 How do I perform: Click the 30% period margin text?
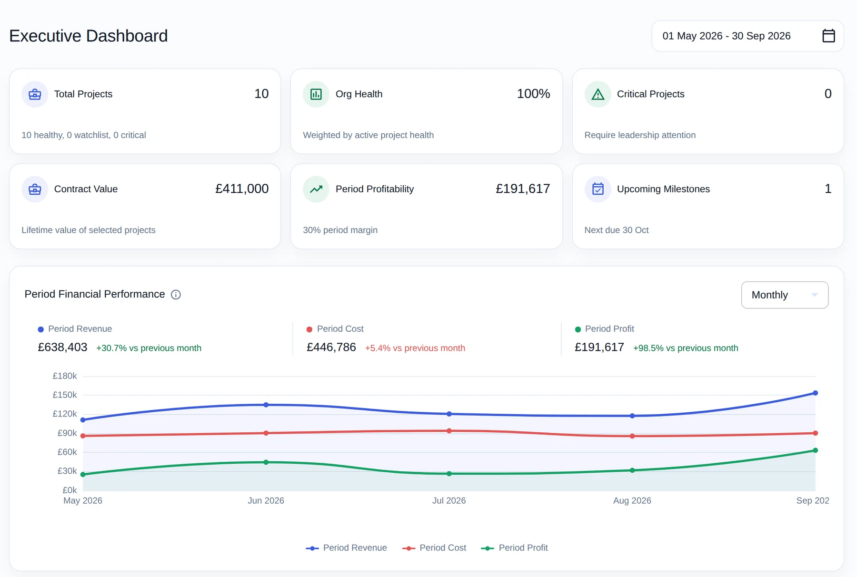[x=340, y=230]
